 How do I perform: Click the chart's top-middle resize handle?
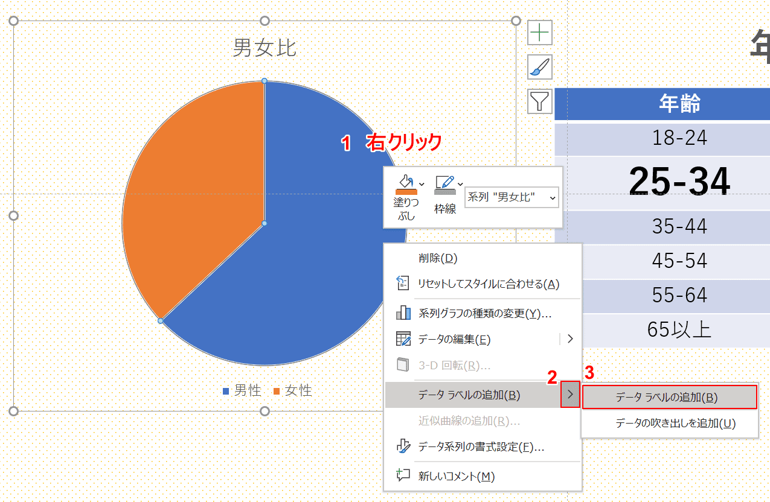point(265,21)
